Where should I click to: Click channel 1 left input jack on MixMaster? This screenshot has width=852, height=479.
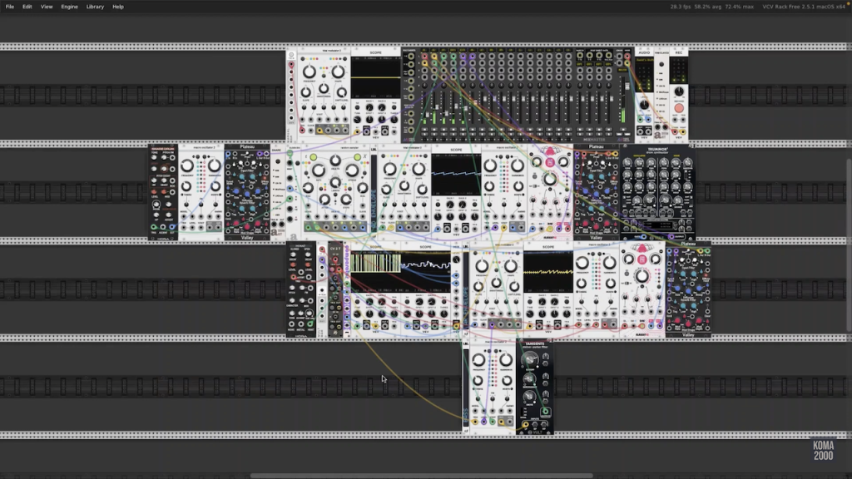pos(424,57)
